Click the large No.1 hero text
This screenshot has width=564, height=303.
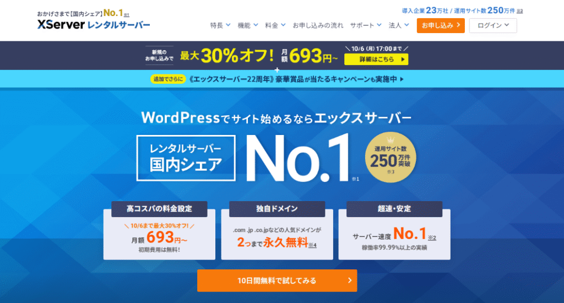point(298,158)
